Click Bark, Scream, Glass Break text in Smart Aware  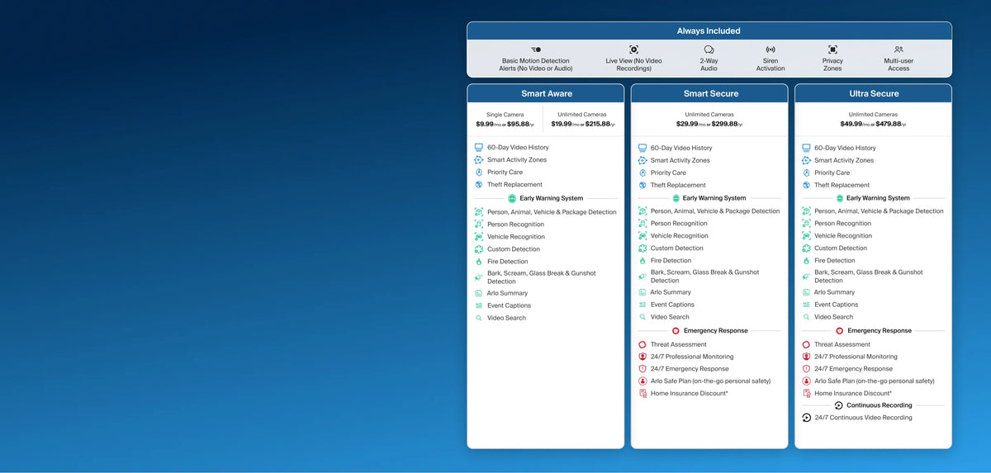(x=541, y=277)
